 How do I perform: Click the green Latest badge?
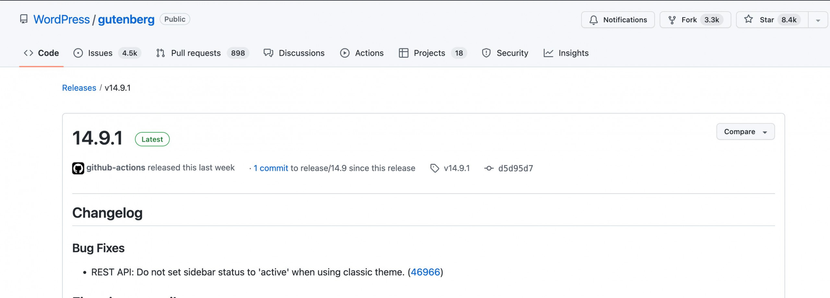pyautogui.click(x=152, y=139)
